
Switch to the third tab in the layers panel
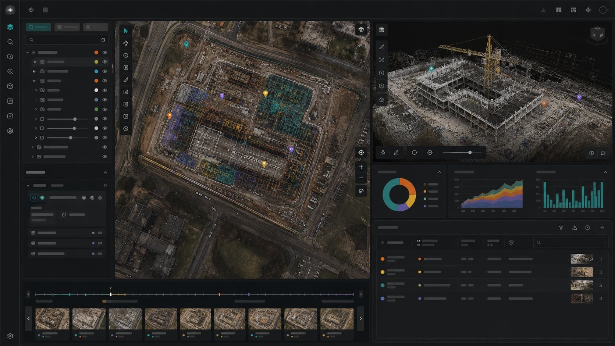click(95, 27)
